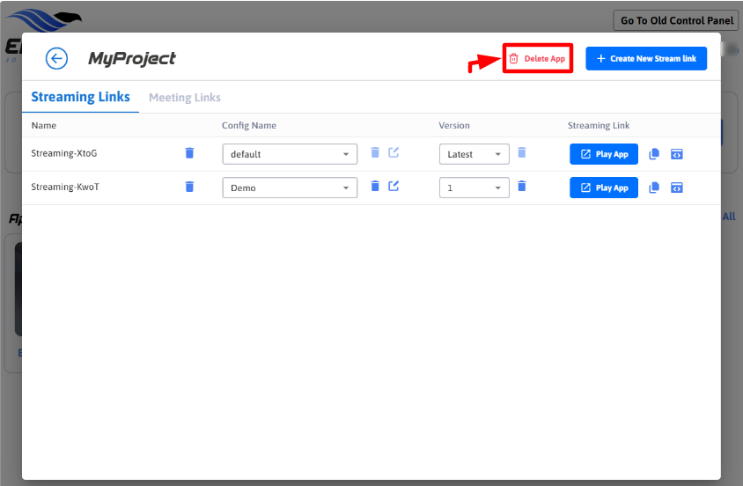Screen dimensions: 743x486
Task: Delete the Demo config
Action: click(375, 186)
